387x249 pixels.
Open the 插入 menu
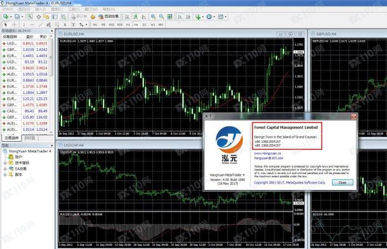pos(41,10)
